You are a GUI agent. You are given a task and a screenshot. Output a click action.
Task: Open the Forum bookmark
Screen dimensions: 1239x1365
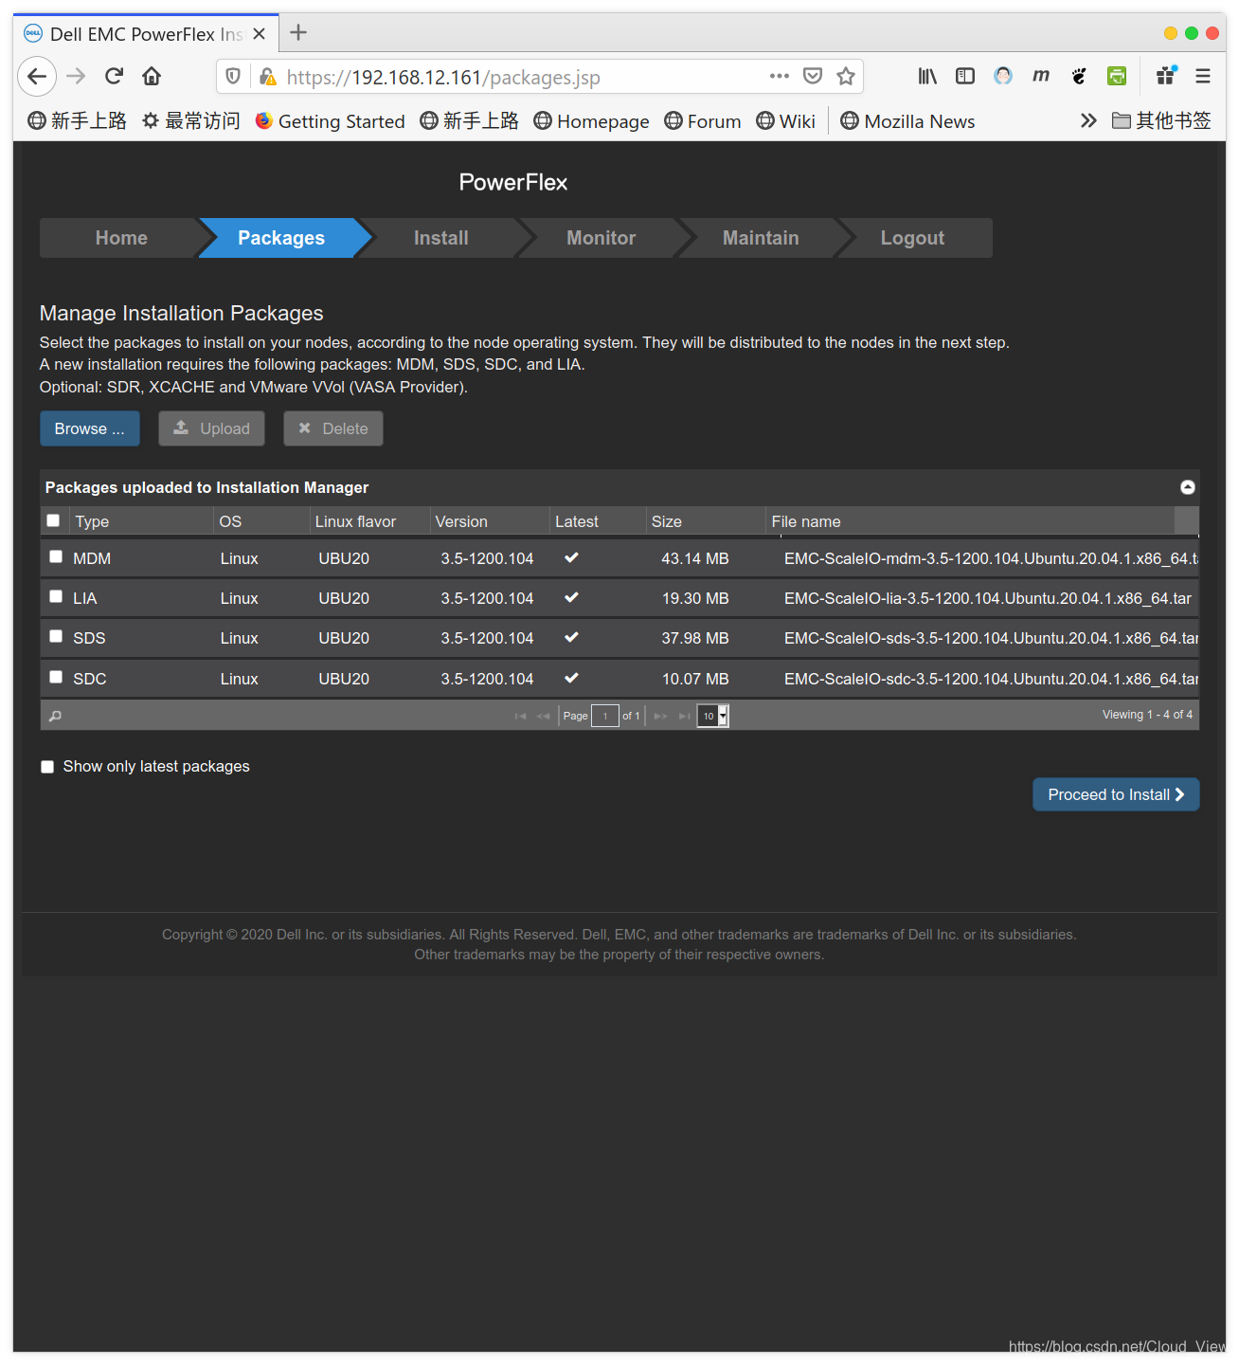pos(703,120)
